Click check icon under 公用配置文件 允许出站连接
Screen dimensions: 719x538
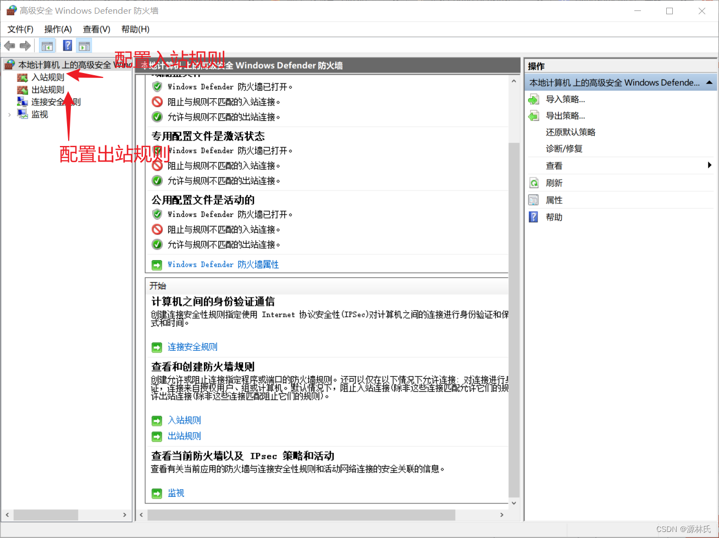click(x=157, y=244)
